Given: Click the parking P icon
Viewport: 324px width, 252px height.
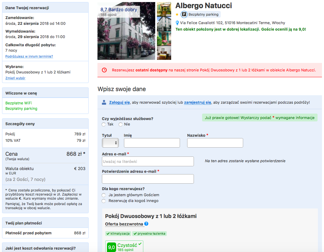Looking at the screenshot, I should tap(184, 15).
